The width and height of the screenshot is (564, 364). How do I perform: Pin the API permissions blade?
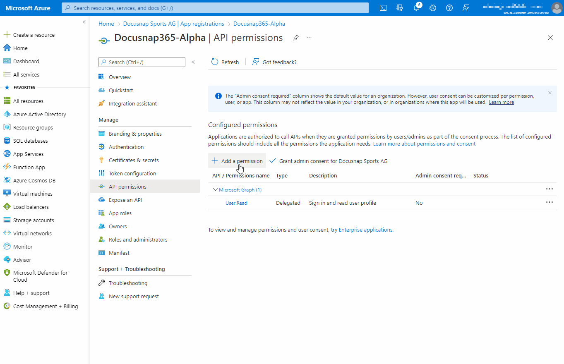pos(295,38)
